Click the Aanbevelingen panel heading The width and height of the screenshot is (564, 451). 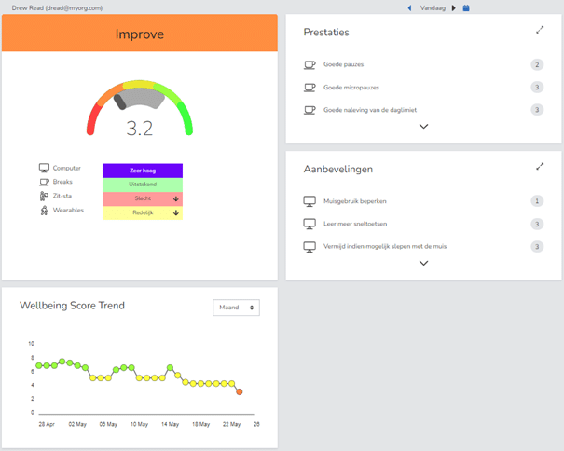point(338,169)
